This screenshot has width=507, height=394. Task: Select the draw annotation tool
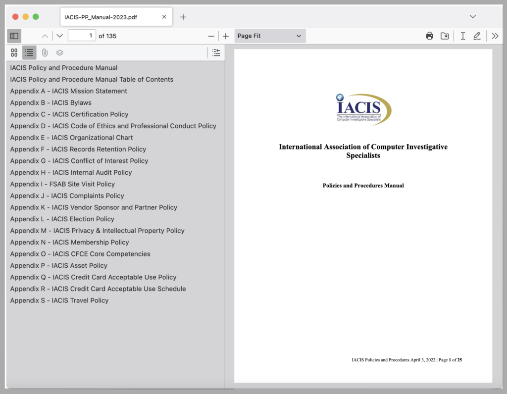(477, 36)
